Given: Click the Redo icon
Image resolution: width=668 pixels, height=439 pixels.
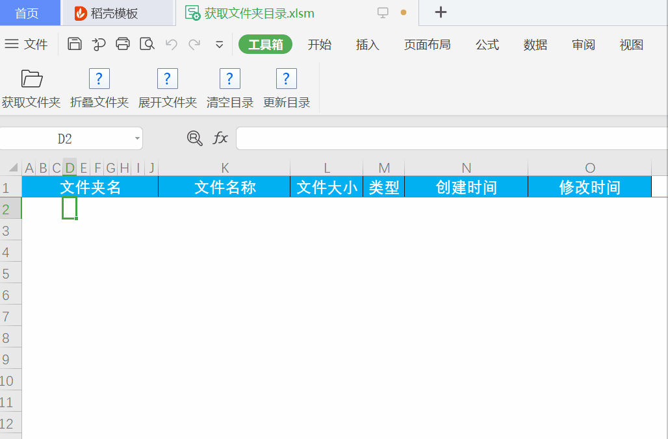Looking at the screenshot, I should (x=194, y=45).
